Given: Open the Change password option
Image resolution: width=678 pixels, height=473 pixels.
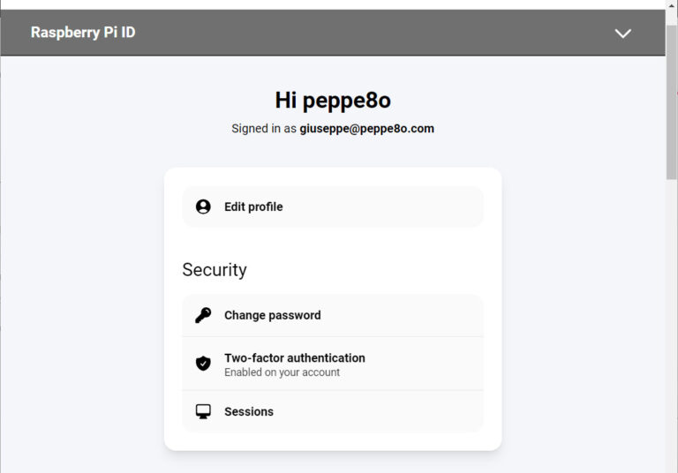Looking at the screenshot, I should 272,315.
